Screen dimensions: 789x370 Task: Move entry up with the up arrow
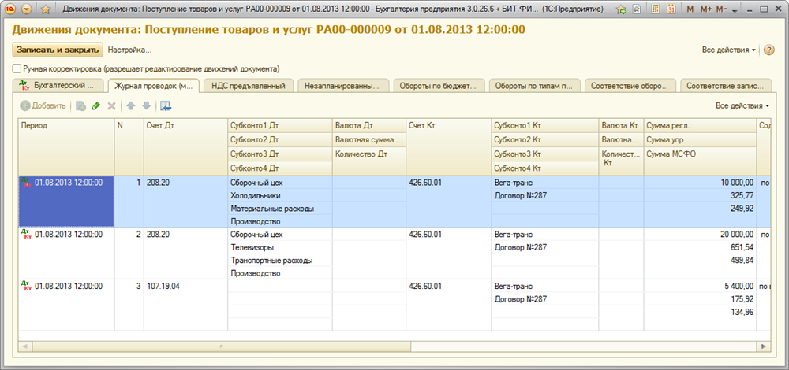[x=130, y=105]
